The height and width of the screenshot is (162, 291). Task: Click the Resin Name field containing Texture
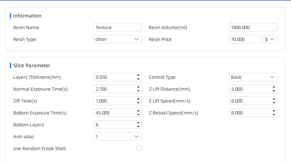click(x=118, y=27)
